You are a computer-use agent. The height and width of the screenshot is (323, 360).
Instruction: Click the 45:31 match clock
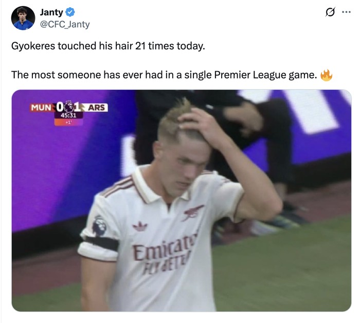[x=69, y=116]
